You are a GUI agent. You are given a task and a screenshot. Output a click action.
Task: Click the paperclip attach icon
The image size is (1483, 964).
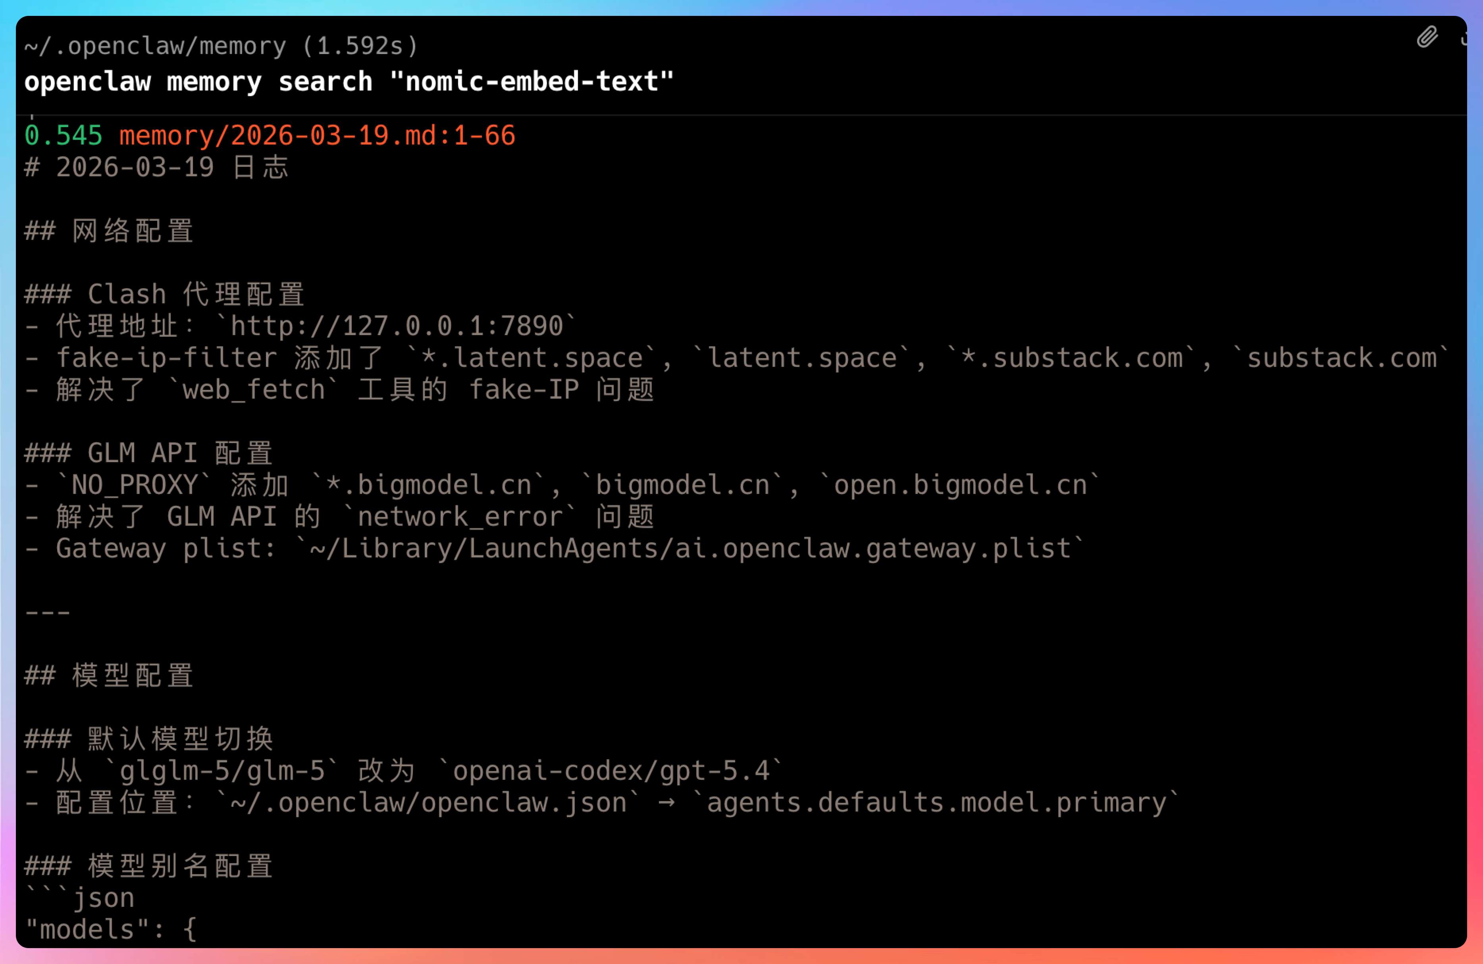click(x=1427, y=37)
